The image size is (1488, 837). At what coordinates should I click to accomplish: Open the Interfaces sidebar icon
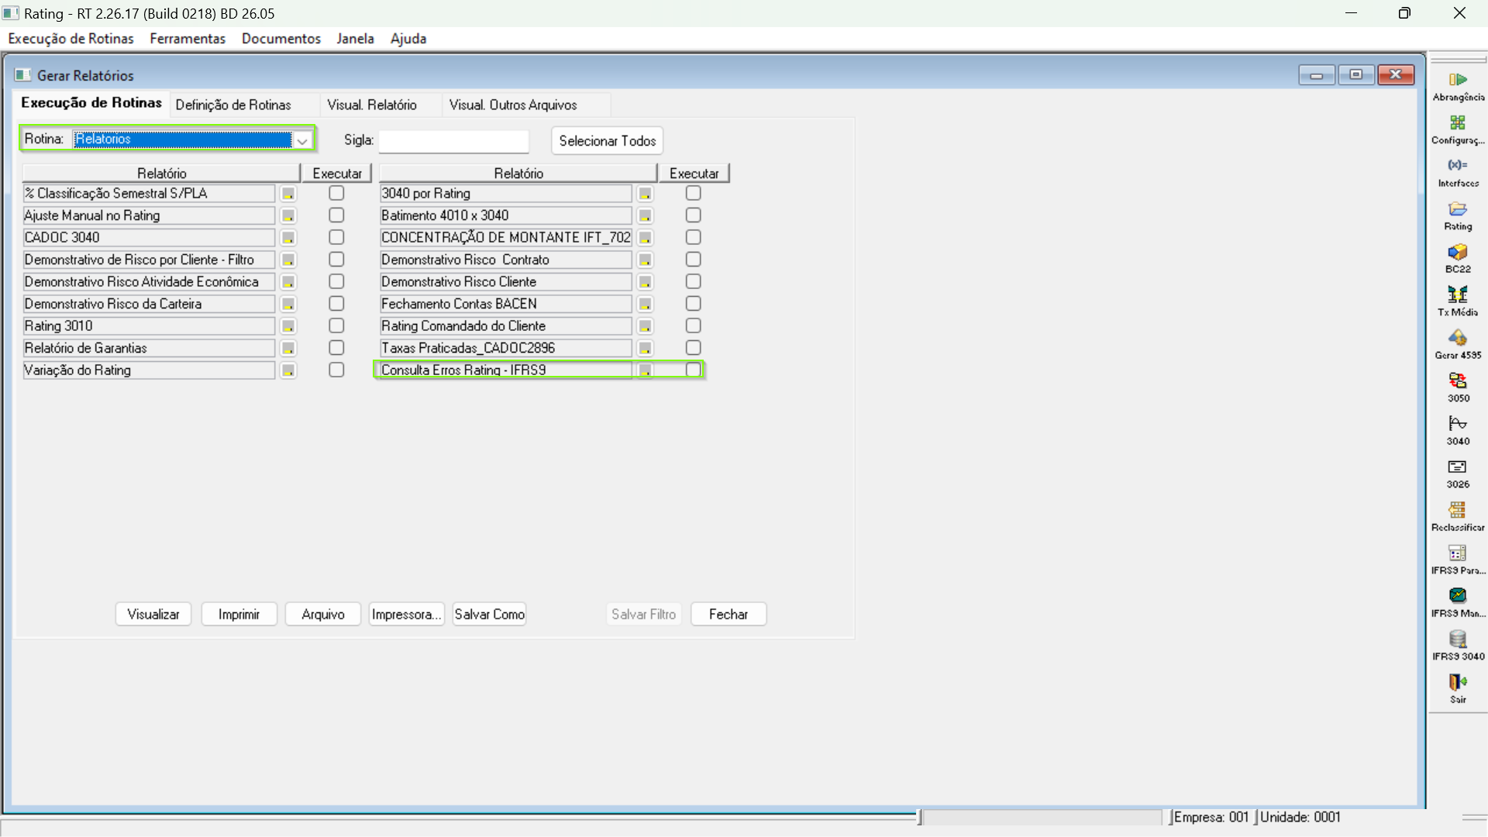[x=1458, y=166]
